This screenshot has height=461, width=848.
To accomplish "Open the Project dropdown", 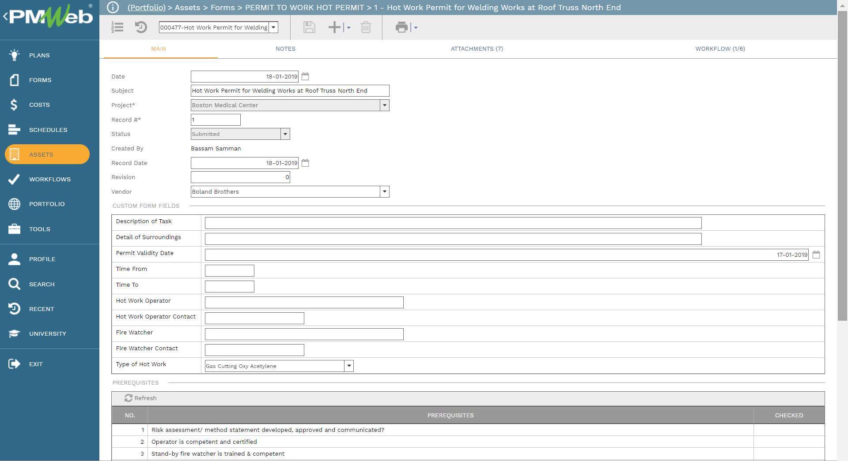I will [x=384, y=105].
